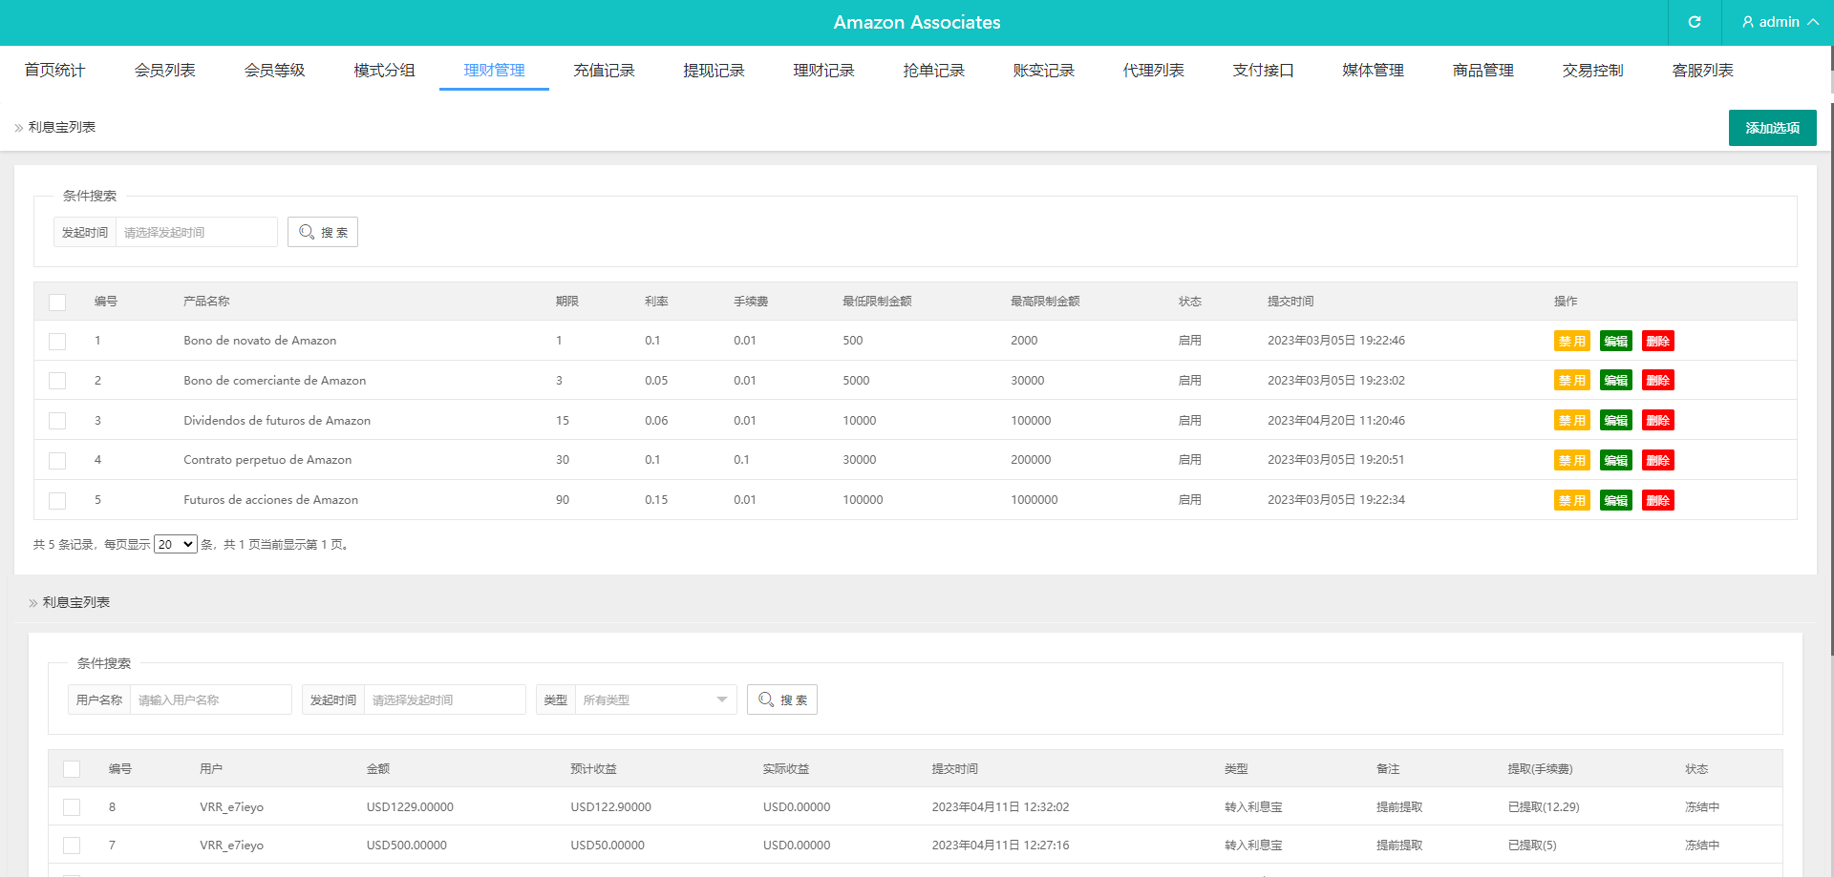Open the rows-per-page dropdown showing 20
This screenshot has width=1834, height=877.
coord(175,544)
